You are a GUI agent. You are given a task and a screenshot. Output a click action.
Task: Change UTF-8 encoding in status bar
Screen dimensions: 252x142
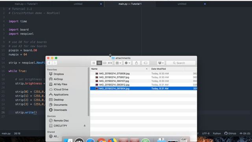click(x=206, y=134)
